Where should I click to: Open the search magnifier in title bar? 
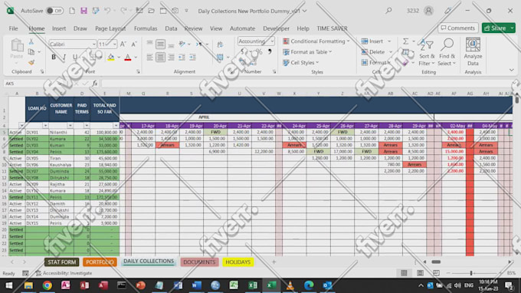tap(388, 11)
